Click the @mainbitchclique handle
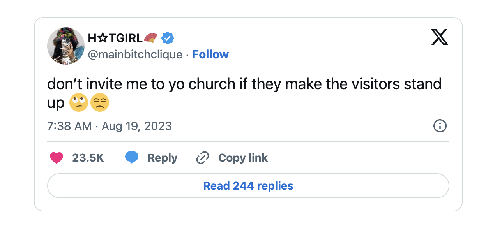The width and height of the screenshot is (502, 243). point(134,55)
